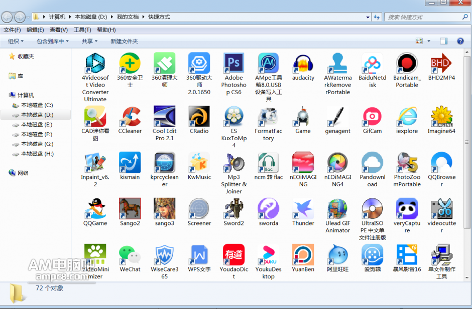Click the WiseCare365 shield icon
Screen dimensions: 472x309
(164, 254)
